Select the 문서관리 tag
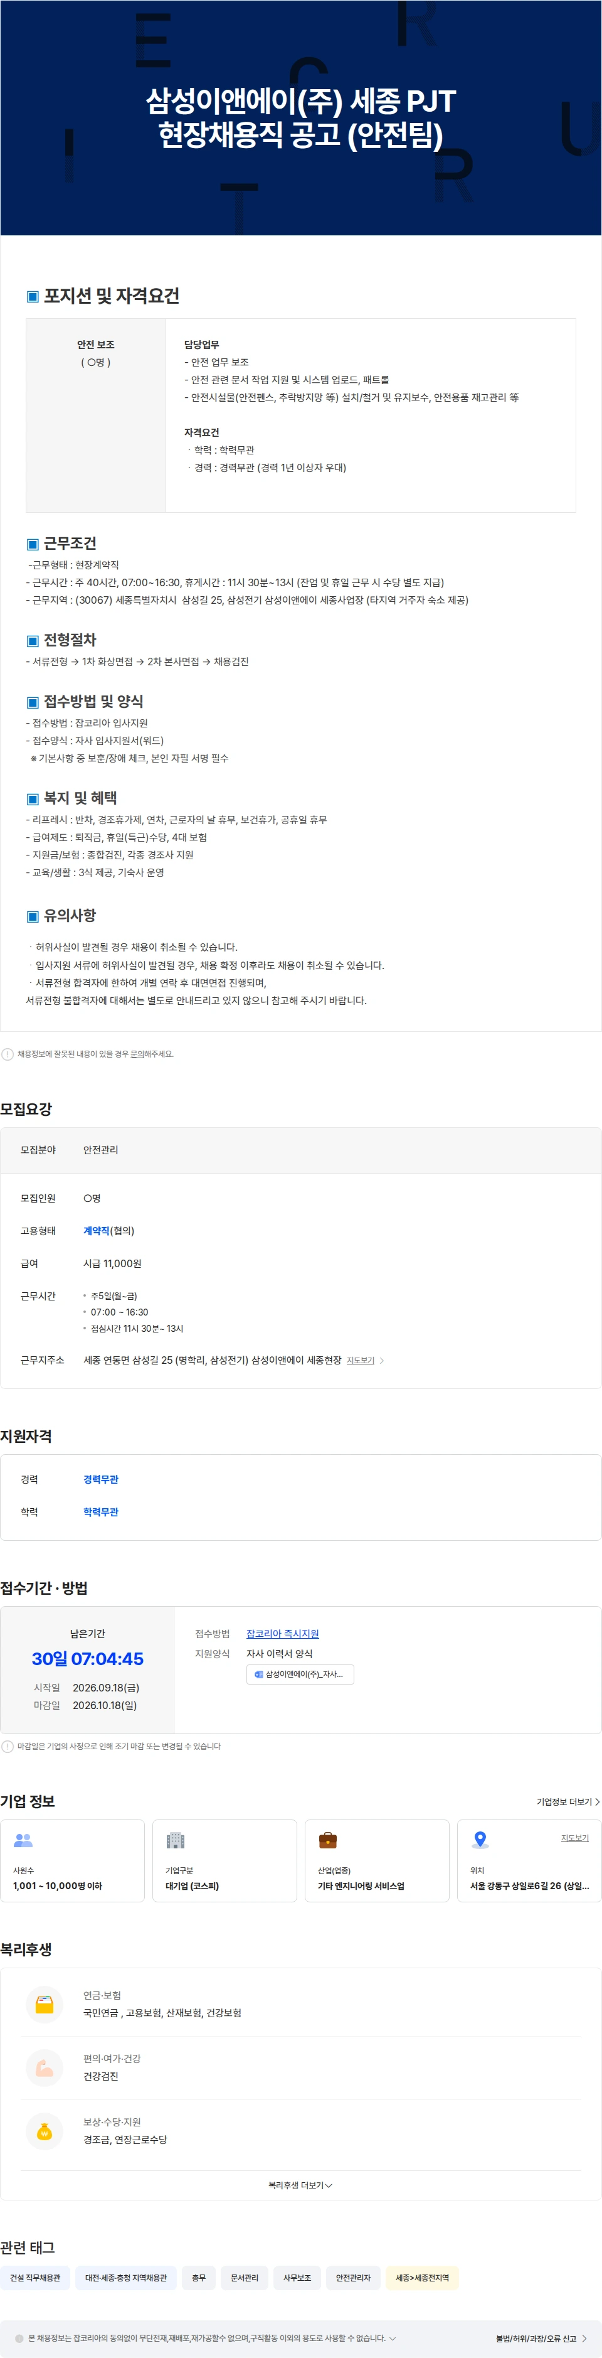This screenshot has height=2358, width=602. pos(245,2278)
